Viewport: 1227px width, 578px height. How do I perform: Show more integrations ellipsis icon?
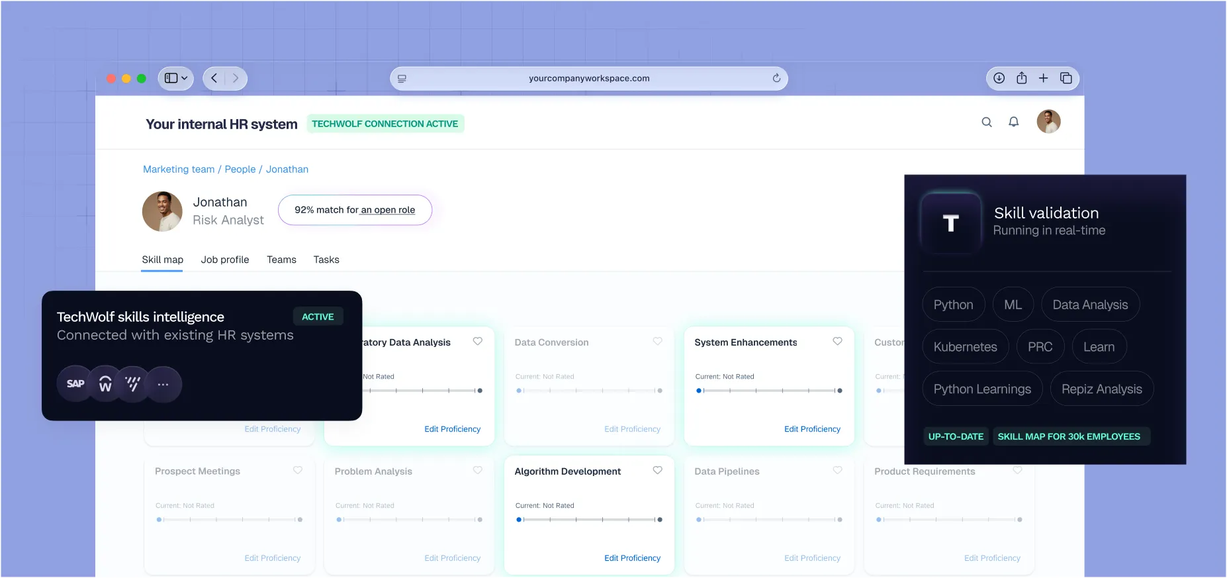pyautogui.click(x=163, y=384)
